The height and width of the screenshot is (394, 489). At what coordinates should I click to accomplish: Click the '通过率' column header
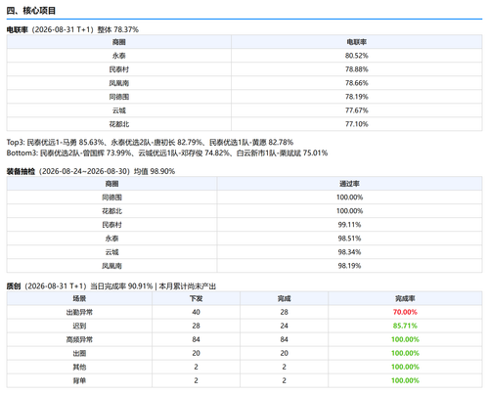tap(349, 184)
